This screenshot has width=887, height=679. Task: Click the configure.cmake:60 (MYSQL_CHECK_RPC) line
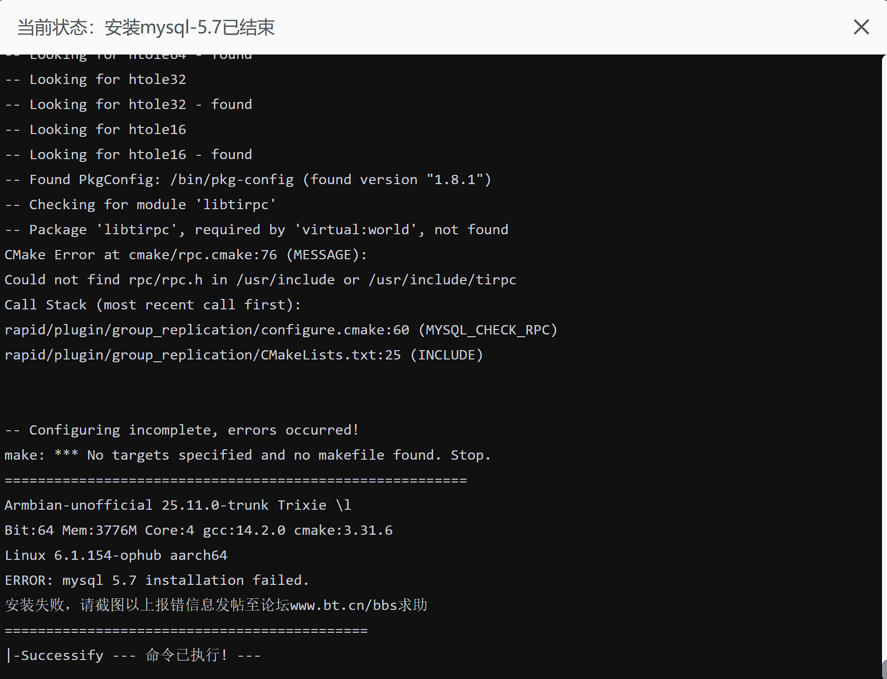tap(281, 330)
